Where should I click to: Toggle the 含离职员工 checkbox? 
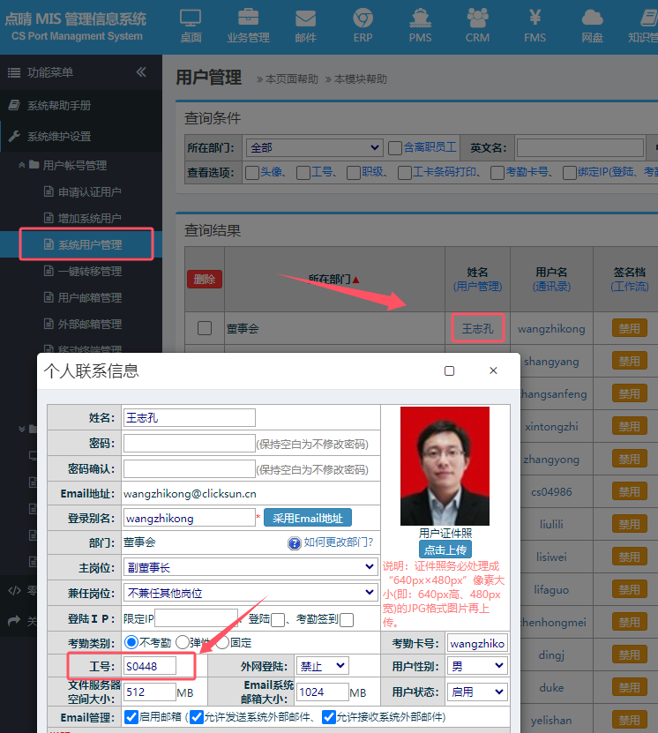[395, 147]
